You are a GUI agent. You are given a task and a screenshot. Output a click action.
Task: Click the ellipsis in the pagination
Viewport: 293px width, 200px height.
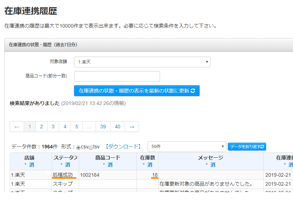click(x=89, y=127)
